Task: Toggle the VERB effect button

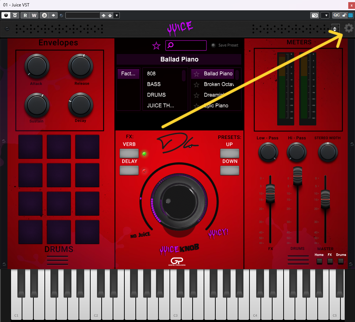Action: coord(129,154)
